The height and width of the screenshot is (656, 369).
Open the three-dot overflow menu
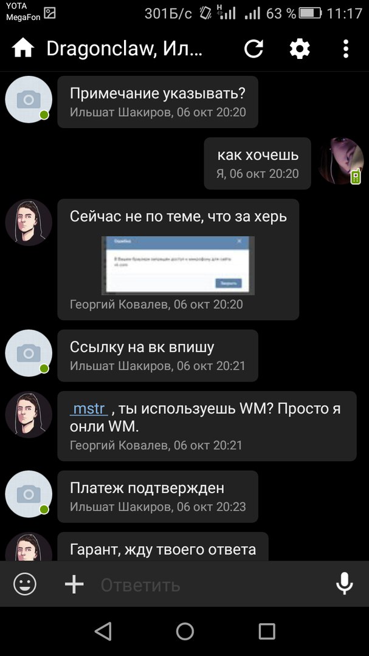pos(345,49)
